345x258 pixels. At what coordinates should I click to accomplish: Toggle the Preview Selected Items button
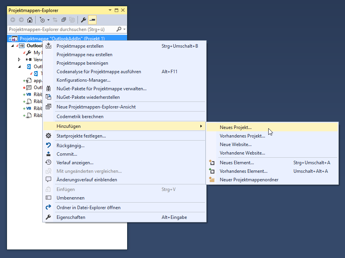pos(92,20)
